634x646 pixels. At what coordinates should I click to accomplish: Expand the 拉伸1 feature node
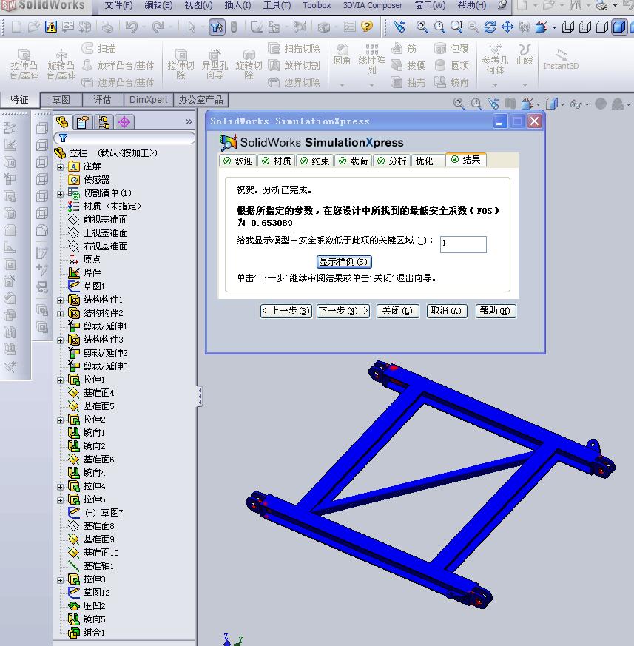[x=60, y=380]
